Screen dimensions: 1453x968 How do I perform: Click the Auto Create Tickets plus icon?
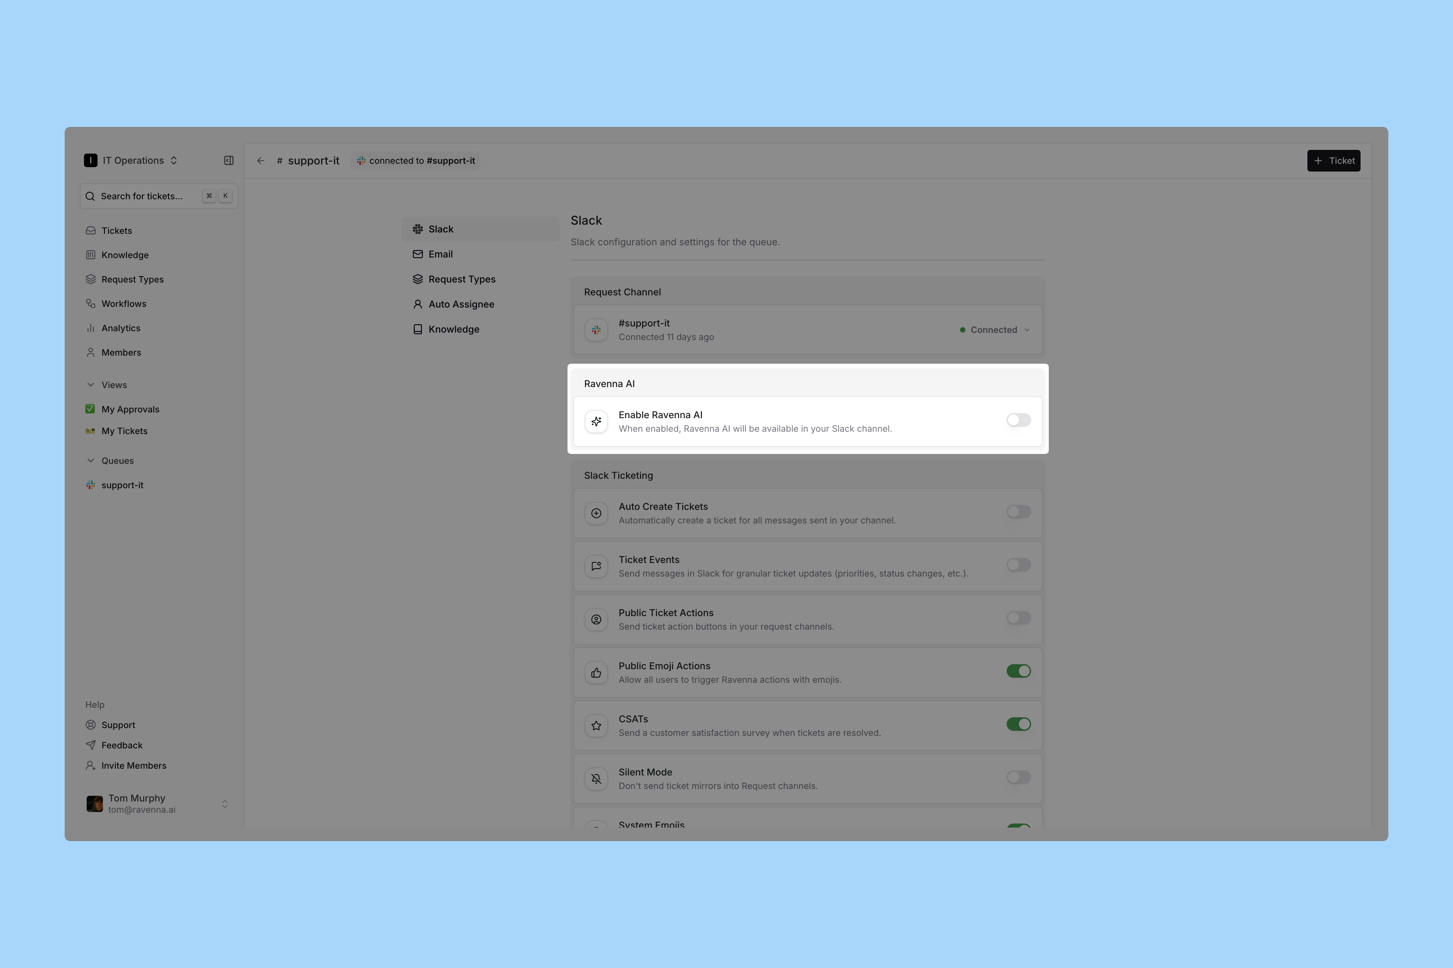tap(596, 513)
